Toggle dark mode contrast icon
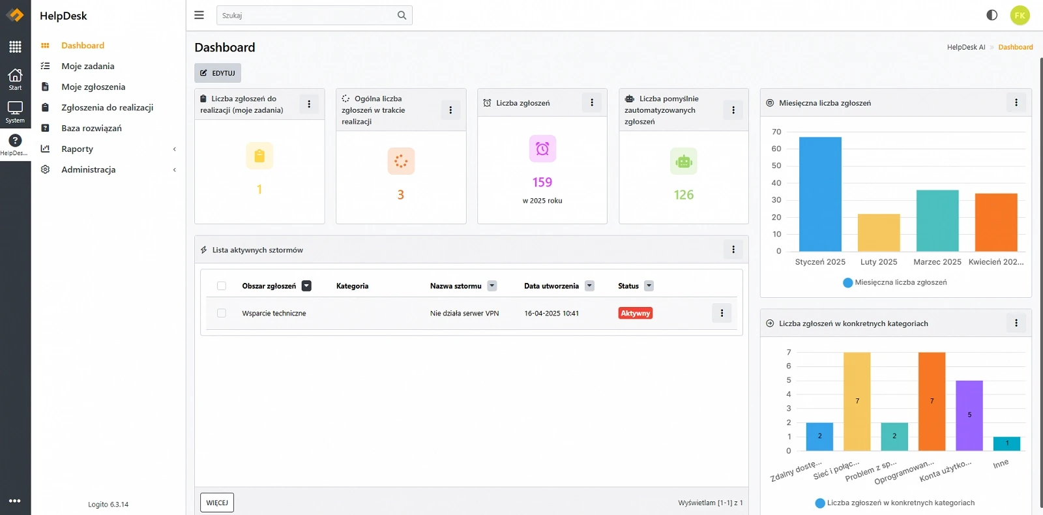This screenshot has width=1043, height=515. tap(992, 15)
